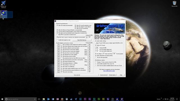
Task: Click the OrbiterSound dialog title bar icon
Action: coord(55,21)
